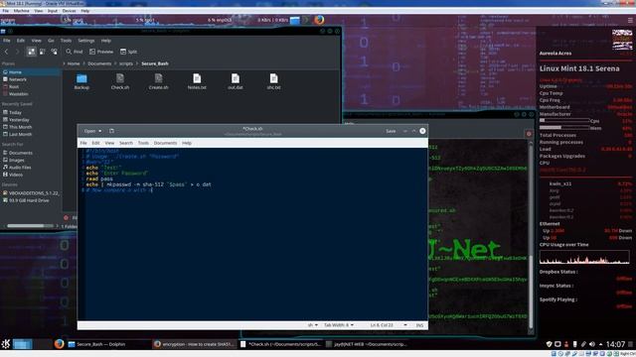Screen dimensions: 636x357
Task: Open Dolphin Tools menu
Action: (66, 41)
